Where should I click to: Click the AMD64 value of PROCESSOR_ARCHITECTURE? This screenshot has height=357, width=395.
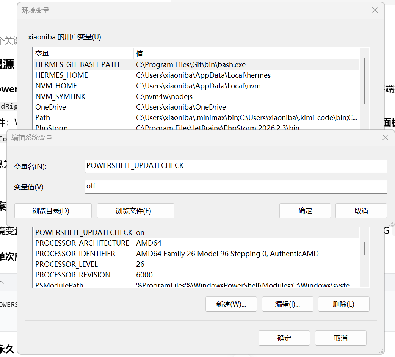click(x=149, y=243)
